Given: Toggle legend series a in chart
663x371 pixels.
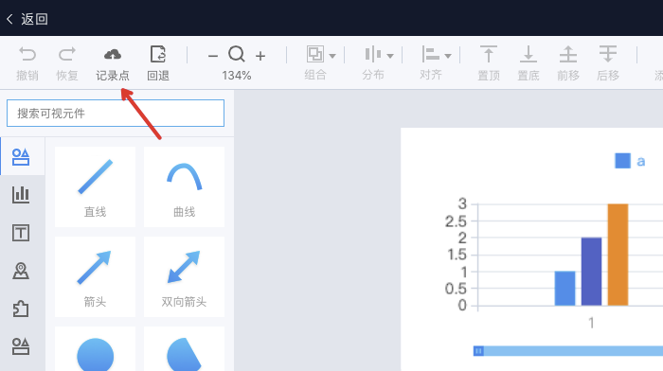Looking at the screenshot, I should pyautogui.click(x=630, y=161).
